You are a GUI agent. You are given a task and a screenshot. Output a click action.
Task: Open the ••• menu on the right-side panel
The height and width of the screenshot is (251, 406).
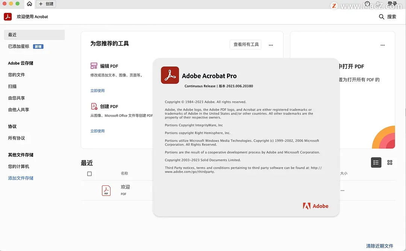[382, 45]
